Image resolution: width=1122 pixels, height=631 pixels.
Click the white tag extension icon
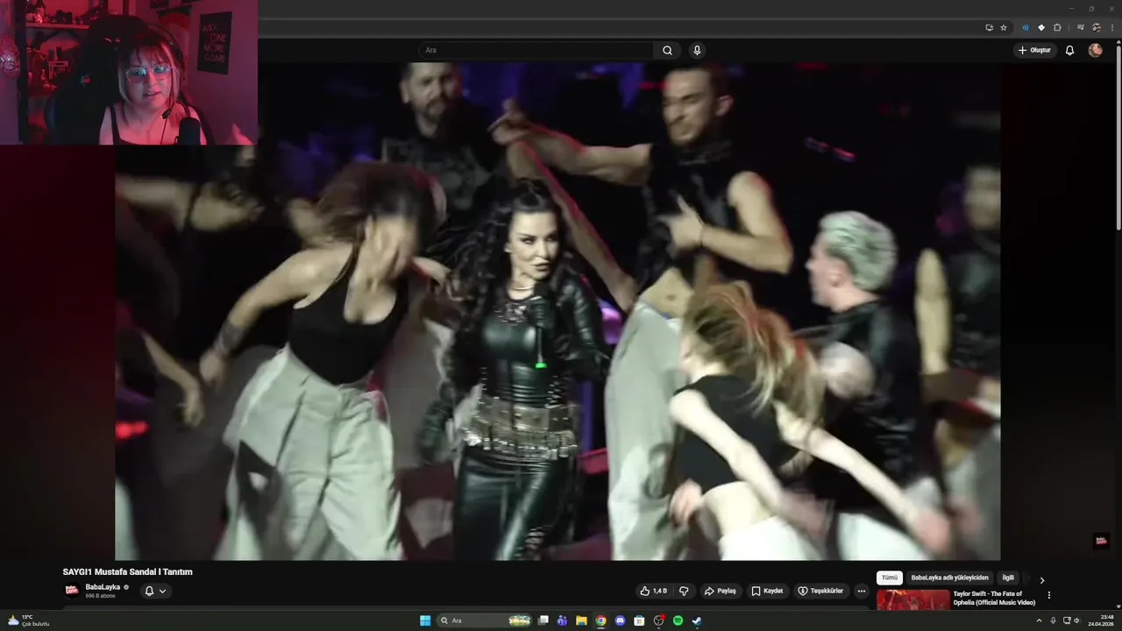(1041, 27)
